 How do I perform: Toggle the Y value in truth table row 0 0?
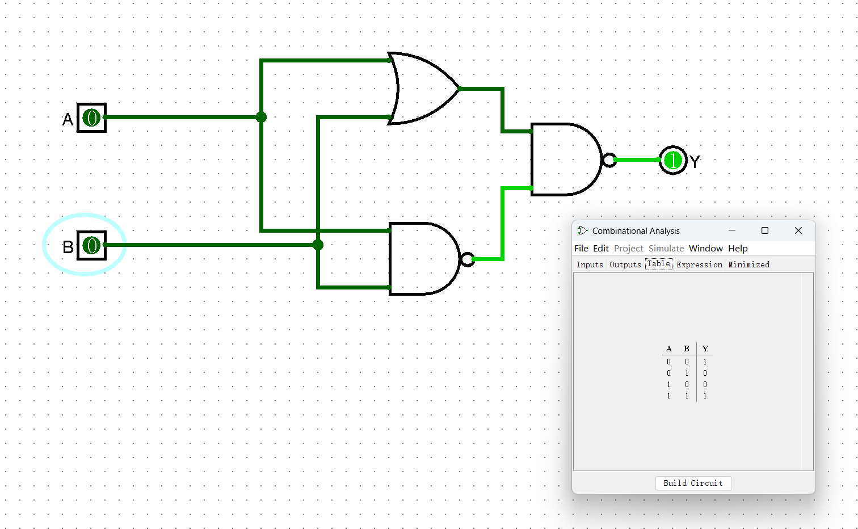705,362
